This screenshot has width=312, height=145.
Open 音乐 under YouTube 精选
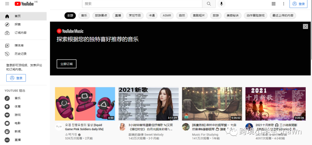[x=23, y=98]
